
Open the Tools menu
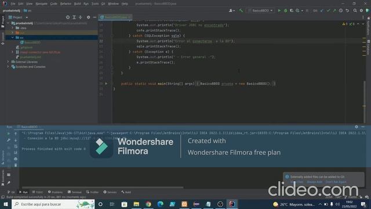95,3
